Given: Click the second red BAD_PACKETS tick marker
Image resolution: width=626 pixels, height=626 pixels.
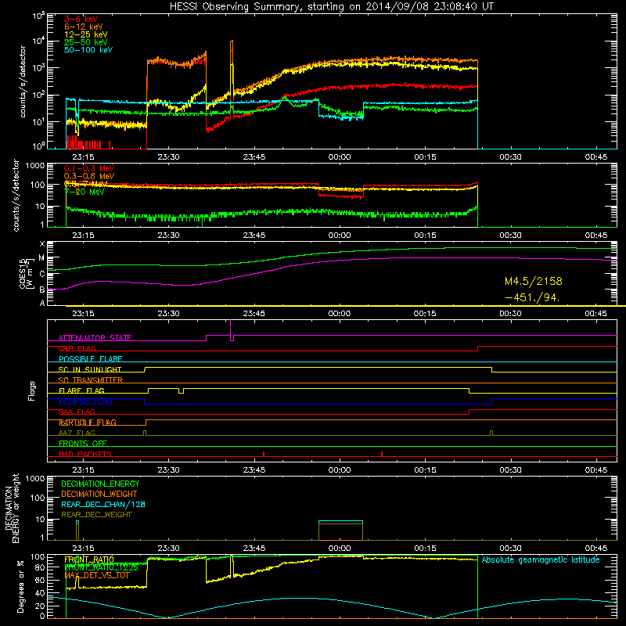Looking at the screenshot, I should coord(382,454).
